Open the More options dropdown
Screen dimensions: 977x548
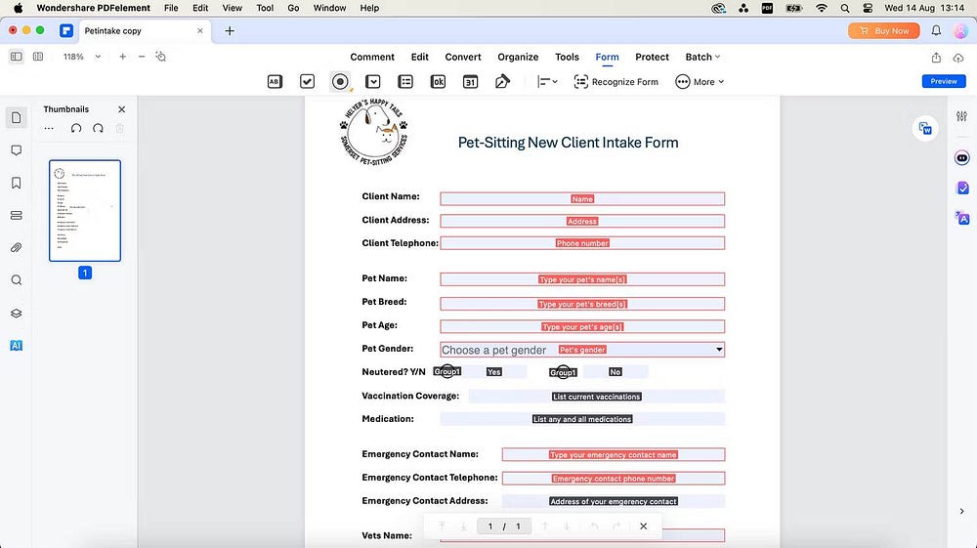tap(700, 82)
